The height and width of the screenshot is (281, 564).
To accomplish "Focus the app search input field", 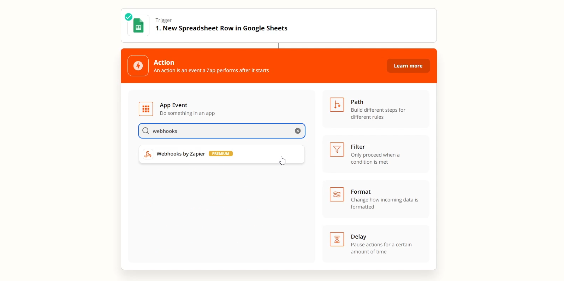I will pos(222,131).
